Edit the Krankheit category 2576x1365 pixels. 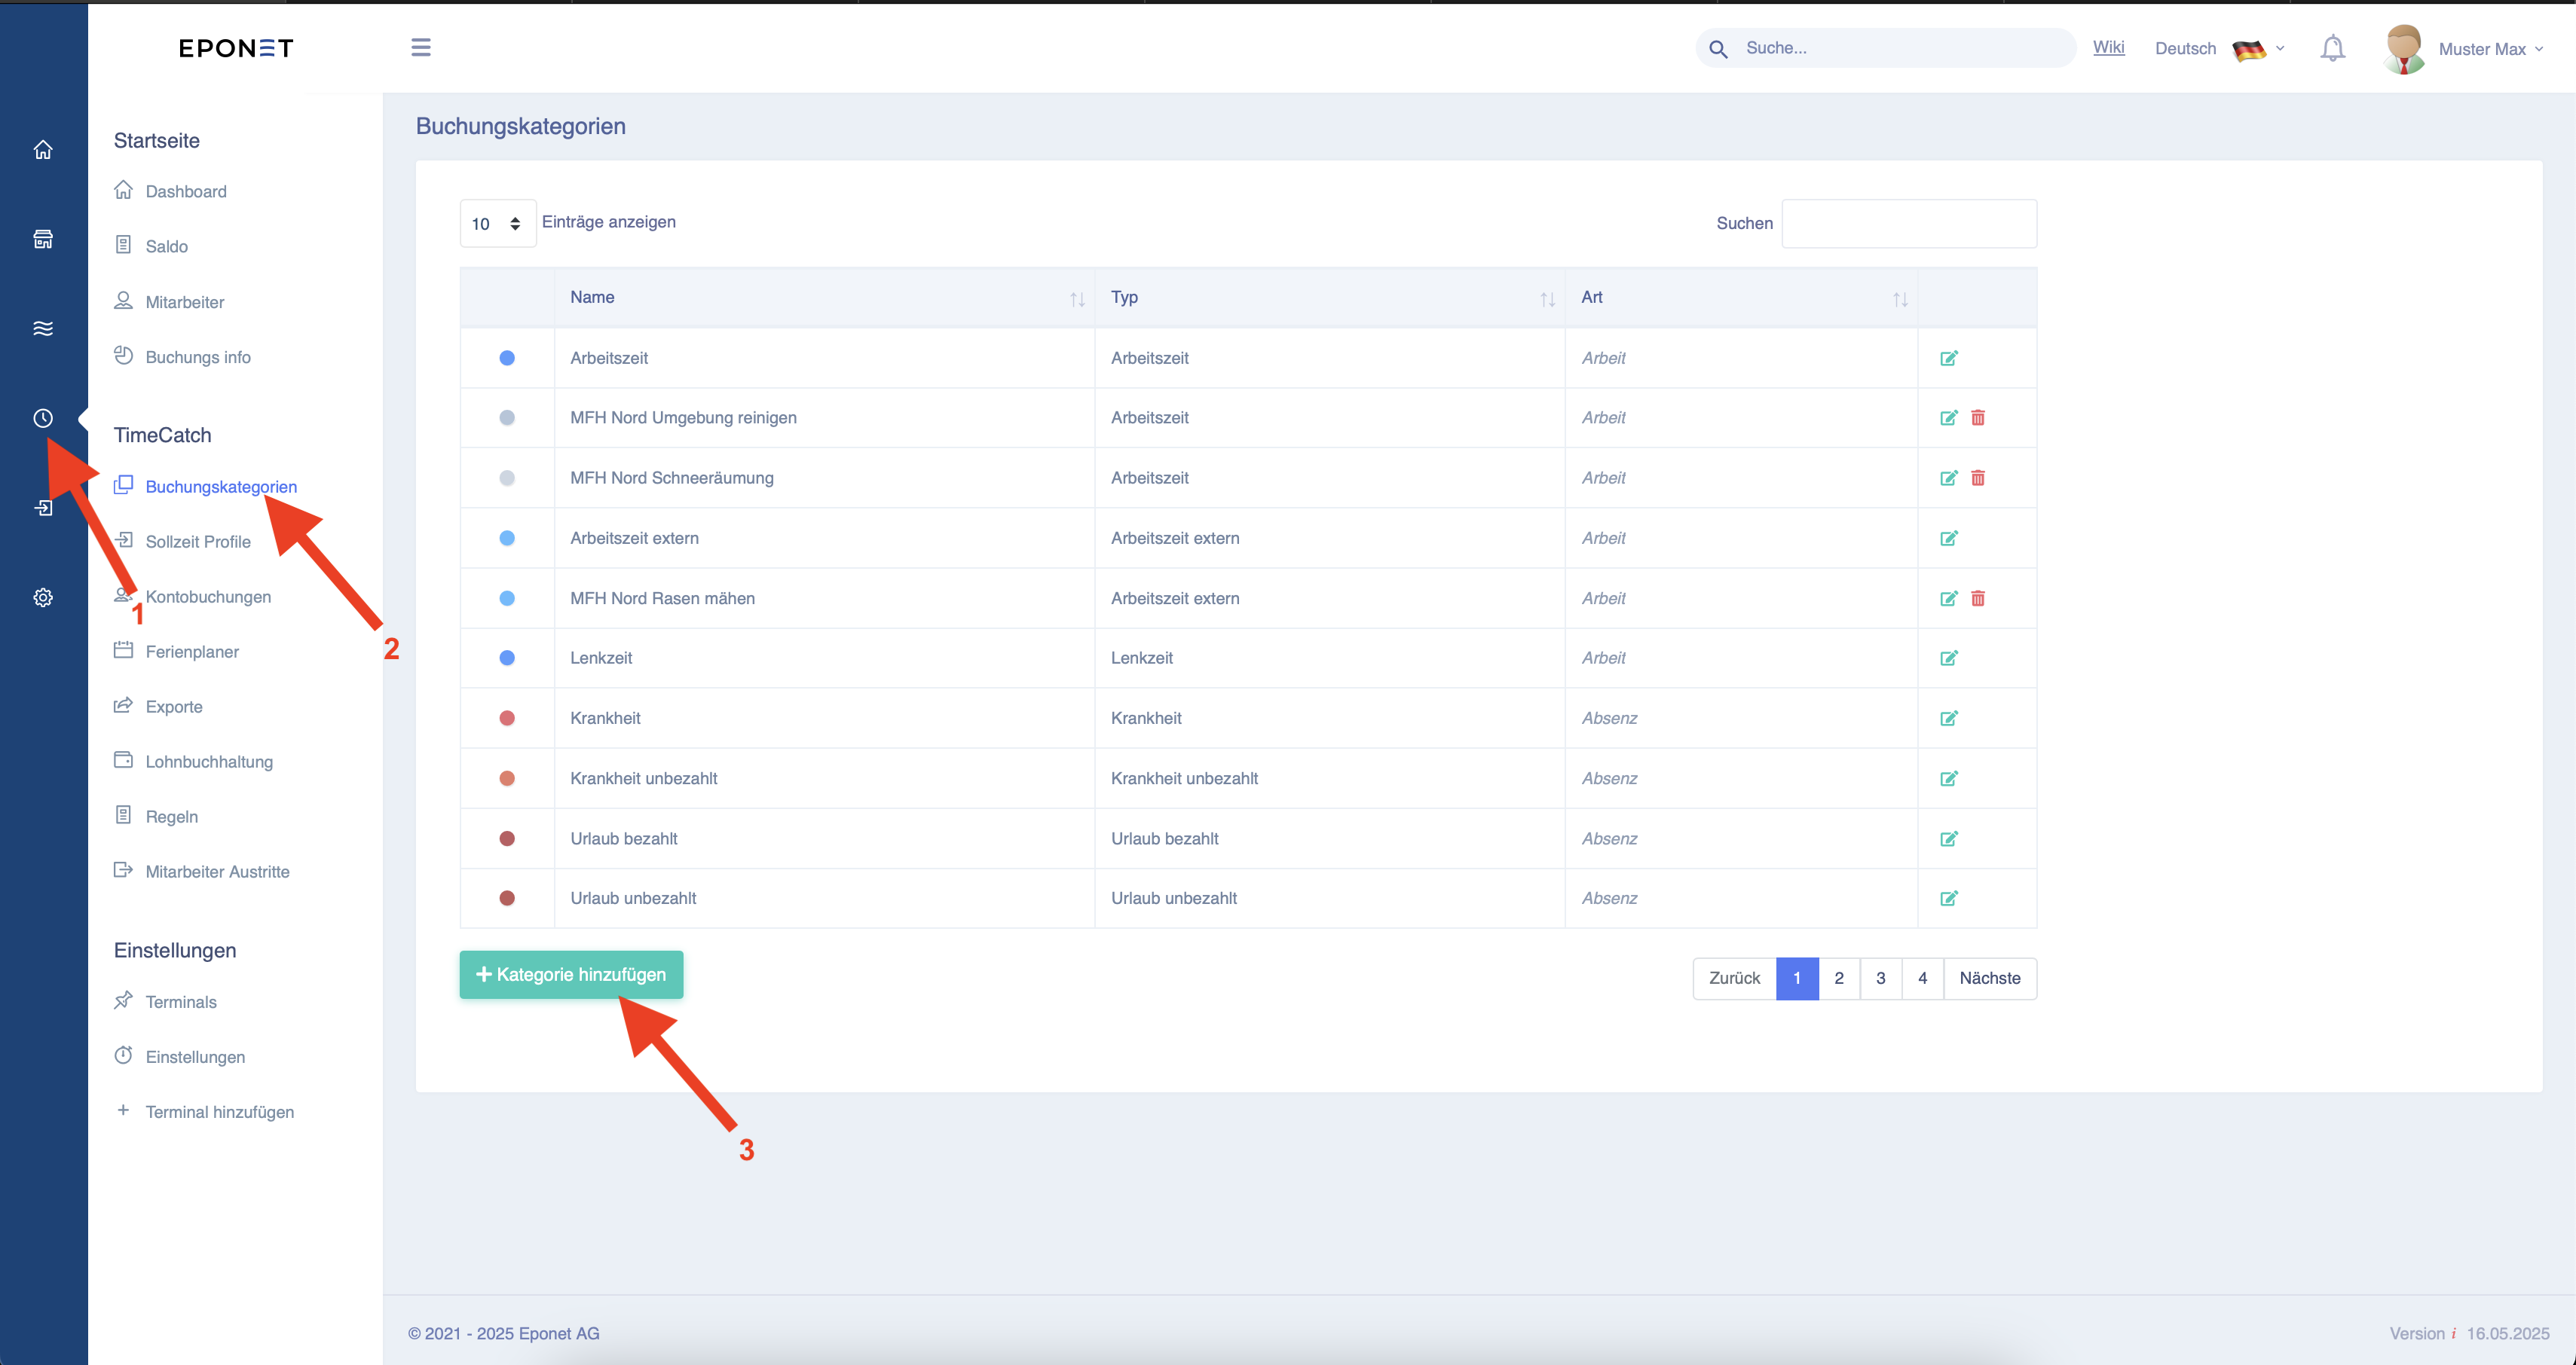1948,717
